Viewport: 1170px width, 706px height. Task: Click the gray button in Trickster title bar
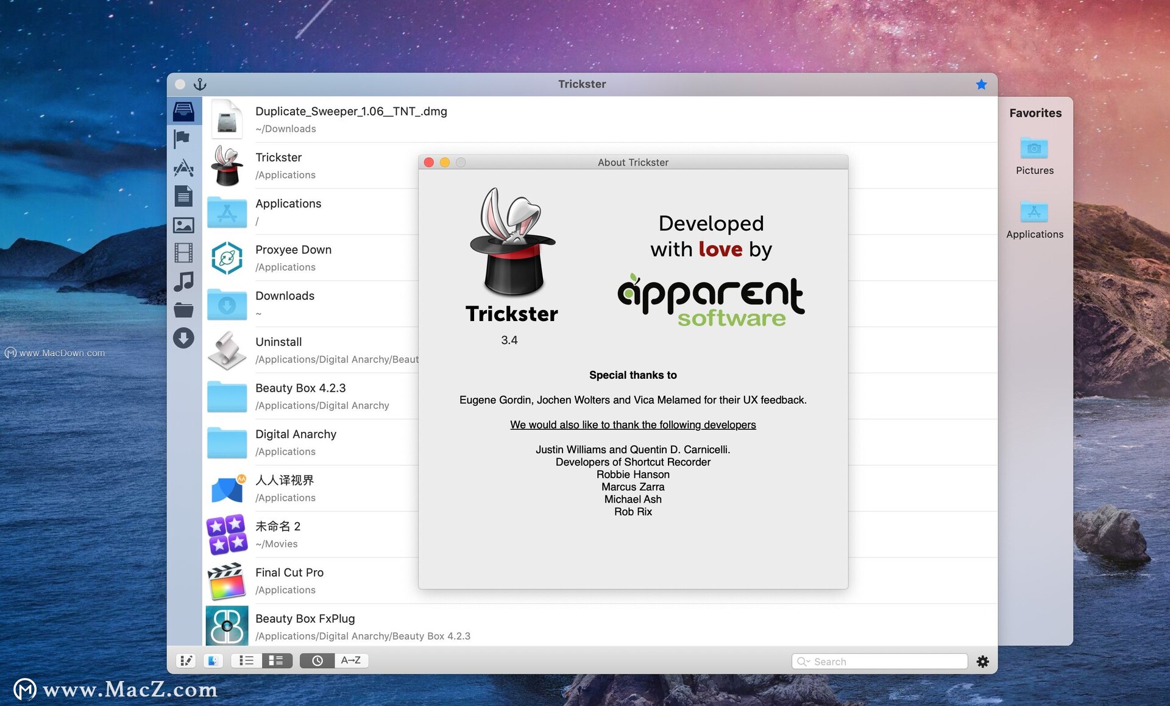(x=180, y=84)
